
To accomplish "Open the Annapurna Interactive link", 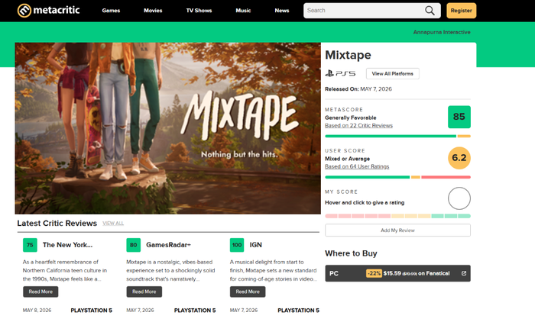I will pos(442,32).
